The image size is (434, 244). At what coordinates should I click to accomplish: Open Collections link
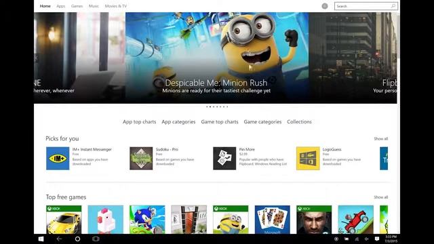click(x=299, y=122)
